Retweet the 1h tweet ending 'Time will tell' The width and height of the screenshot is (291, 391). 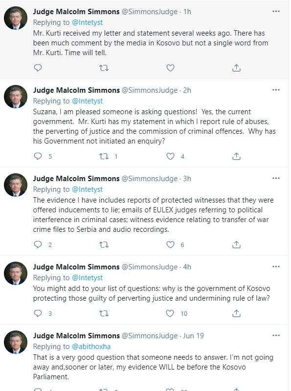tap(104, 68)
